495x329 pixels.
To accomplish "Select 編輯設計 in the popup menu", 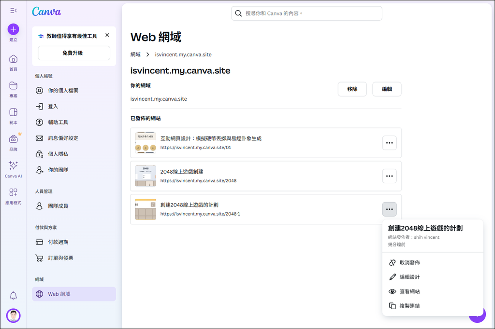I will (x=433, y=277).
